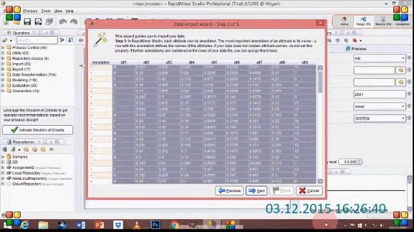The height and width of the screenshot is (232, 414).
Task: Click the stepper beside the 6.5.002 value
Action: click(x=360, y=162)
